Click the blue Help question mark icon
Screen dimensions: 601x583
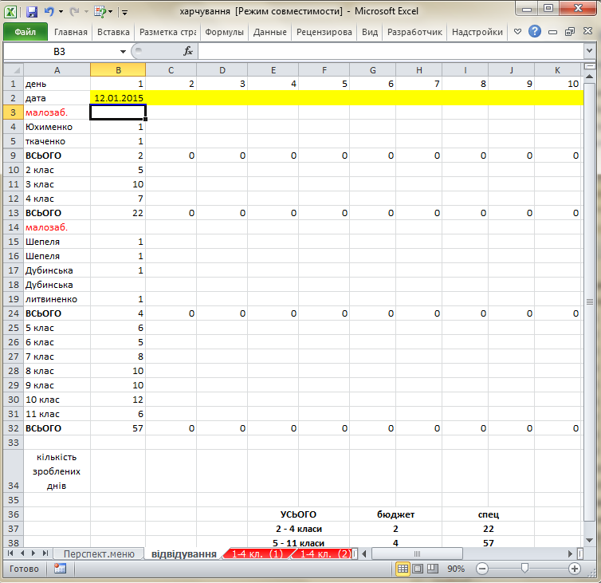coord(535,31)
